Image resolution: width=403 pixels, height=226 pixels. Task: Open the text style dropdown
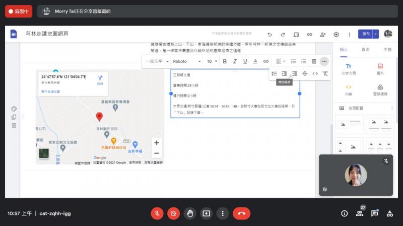tap(157, 61)
